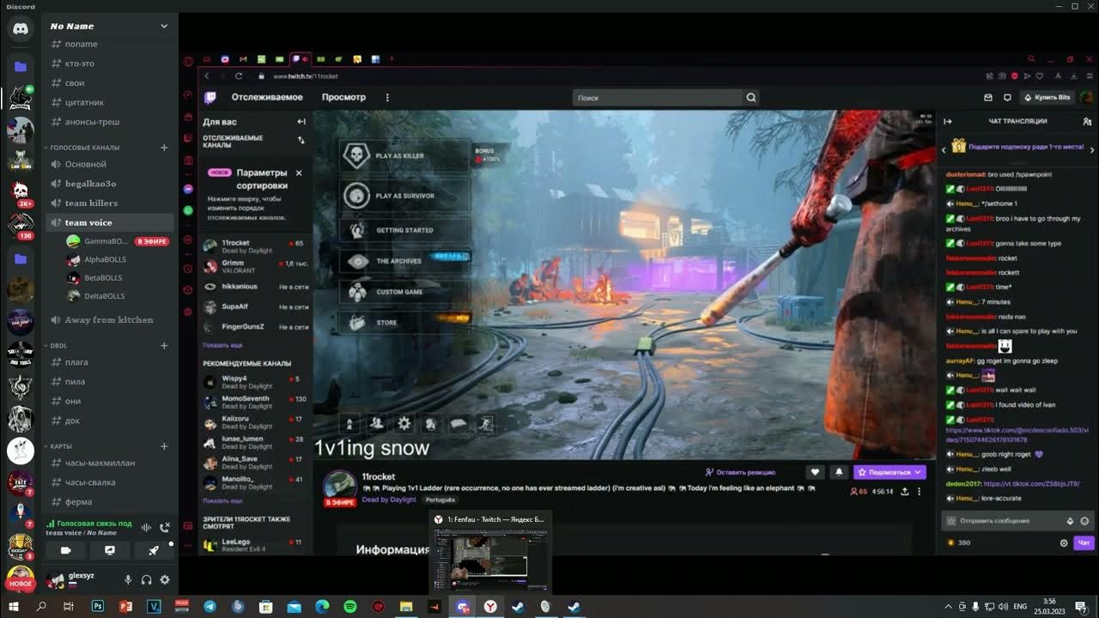1099x618 pixels.
Task: Focus the Twitch Поиск search field
Action: point(658,98)
